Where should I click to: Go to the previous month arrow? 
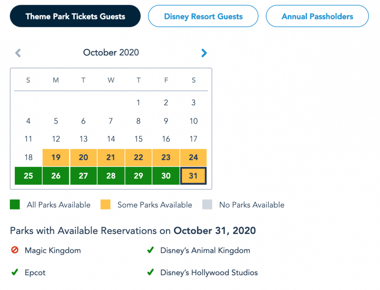pos(18,53)
